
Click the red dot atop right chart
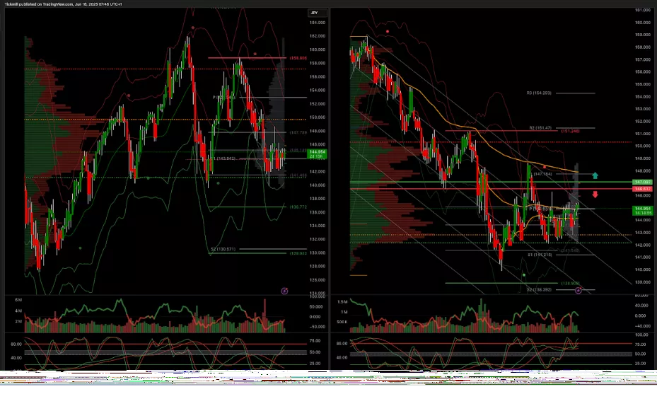[x=388, y=31]
